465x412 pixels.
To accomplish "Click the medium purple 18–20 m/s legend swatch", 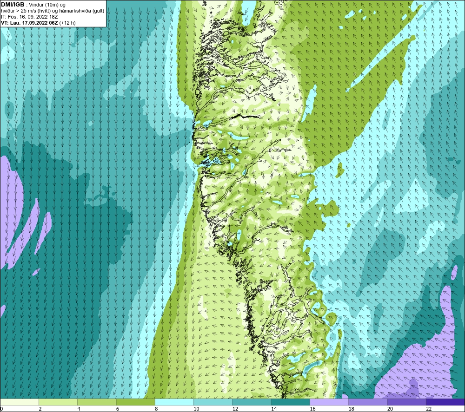I will [368, 402].
